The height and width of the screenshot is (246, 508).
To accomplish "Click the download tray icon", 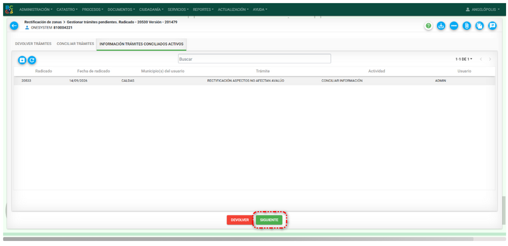I will click(x=441, y=26).
